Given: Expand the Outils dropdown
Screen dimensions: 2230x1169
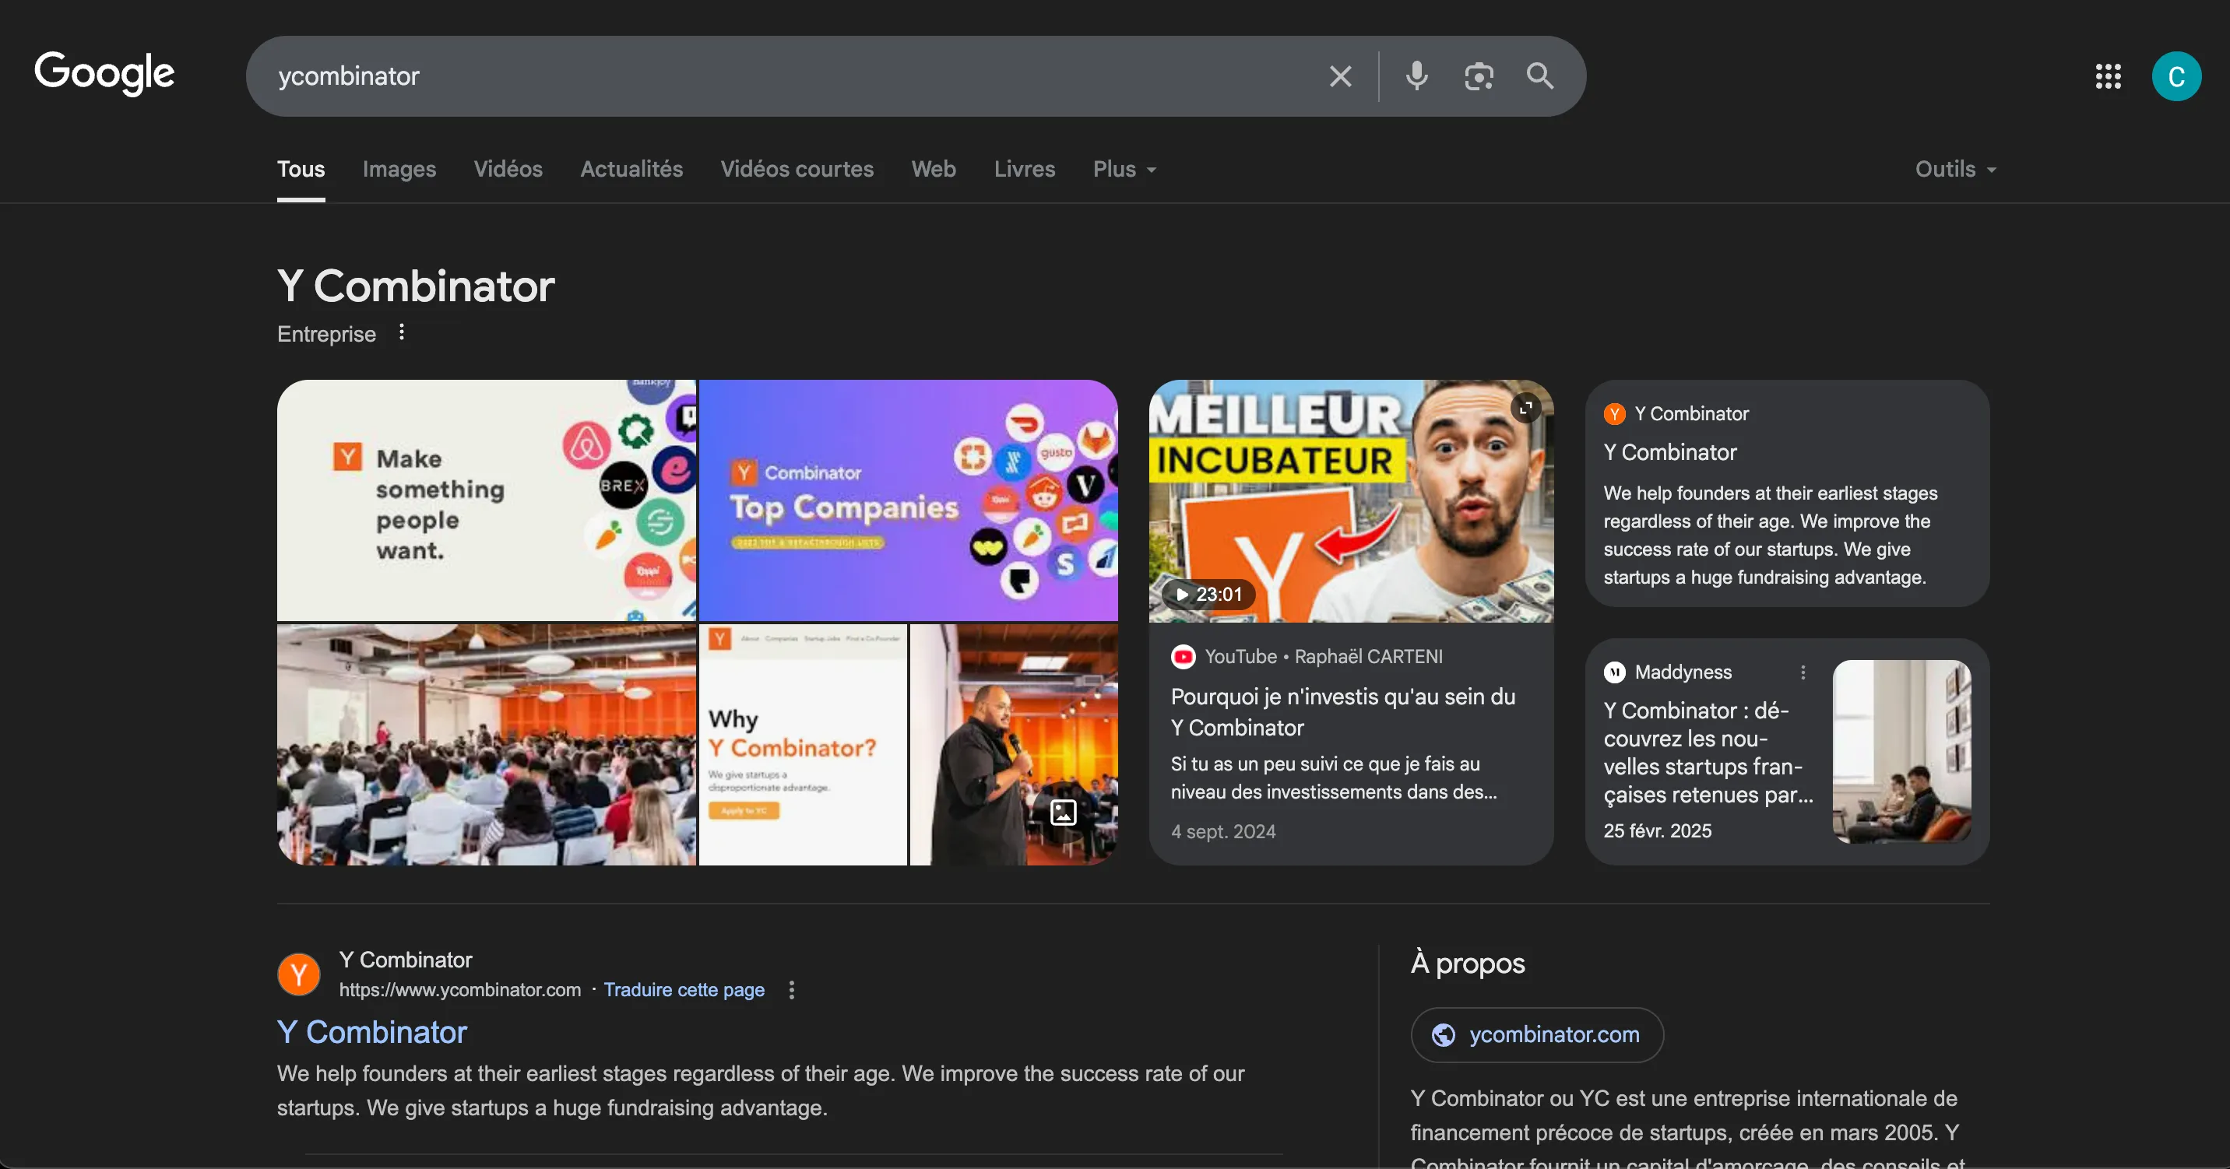Looking at the screenshot, I should point(1954,169).
